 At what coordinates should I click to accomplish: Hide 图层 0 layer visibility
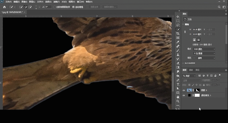click(184, 90)
